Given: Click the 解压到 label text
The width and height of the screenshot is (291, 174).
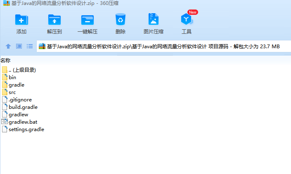Looking at the screenshot, I should pyautogui.click(x=54, y=32).
